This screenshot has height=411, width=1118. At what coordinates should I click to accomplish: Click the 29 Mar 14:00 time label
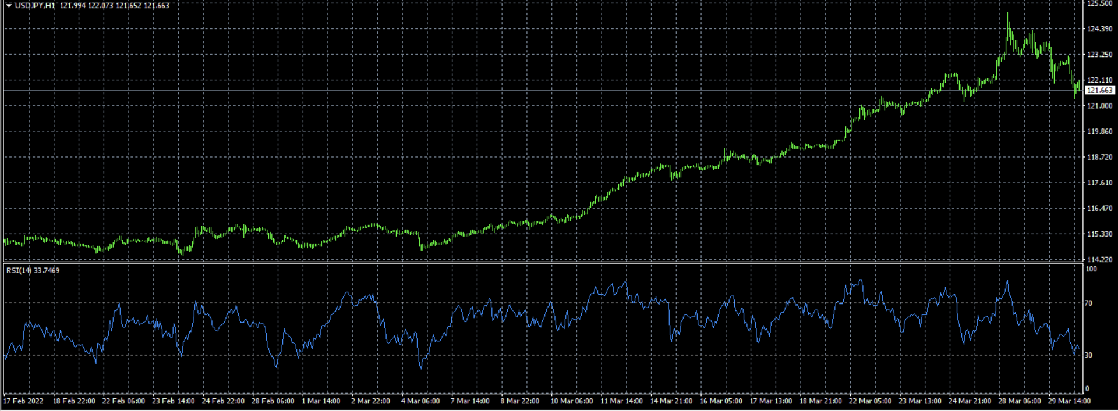click(x=1069, y=401)
